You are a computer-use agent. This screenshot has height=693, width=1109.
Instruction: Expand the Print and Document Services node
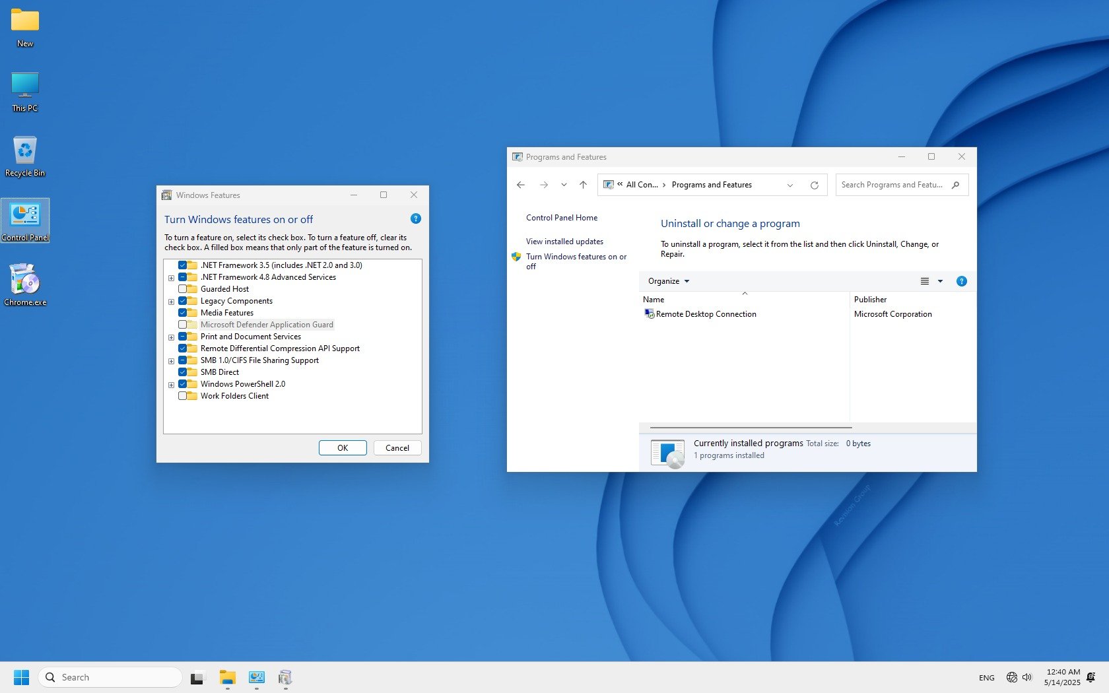click(172, 337)
